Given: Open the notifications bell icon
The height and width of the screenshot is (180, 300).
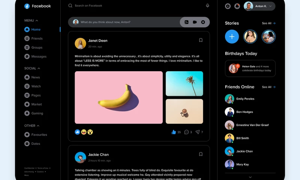Looking at the screenshot, I should pyautogui.click(x=237, y=6).
